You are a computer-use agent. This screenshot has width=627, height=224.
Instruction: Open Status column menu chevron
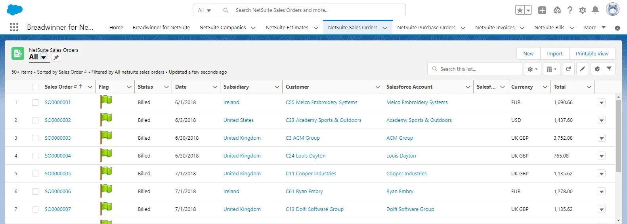tap(166, 87)
